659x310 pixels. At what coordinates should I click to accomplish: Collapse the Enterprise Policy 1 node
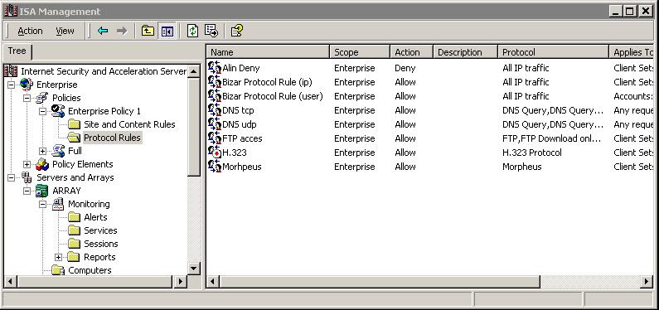[x=42, y=111]
